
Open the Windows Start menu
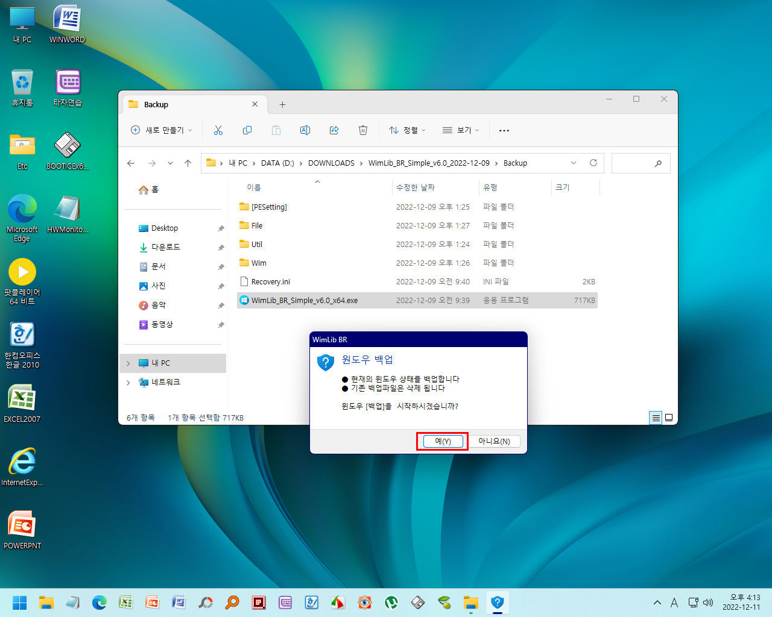click(x=20, y=602)
